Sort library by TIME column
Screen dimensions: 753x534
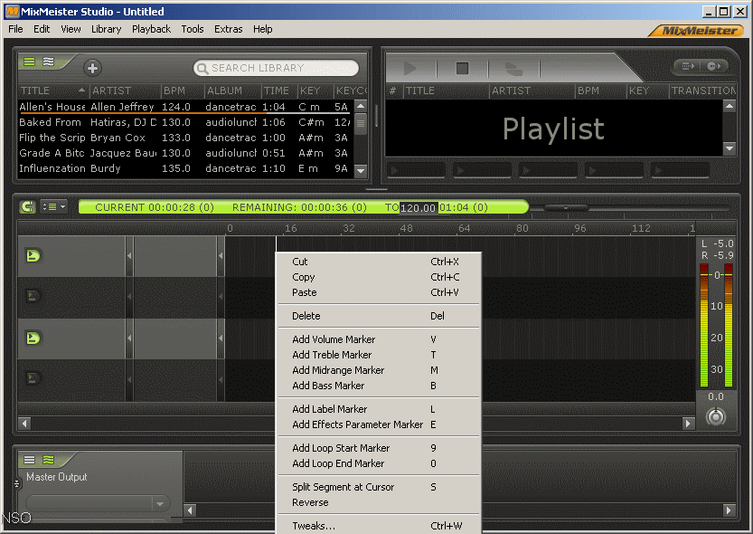point(279,91)
